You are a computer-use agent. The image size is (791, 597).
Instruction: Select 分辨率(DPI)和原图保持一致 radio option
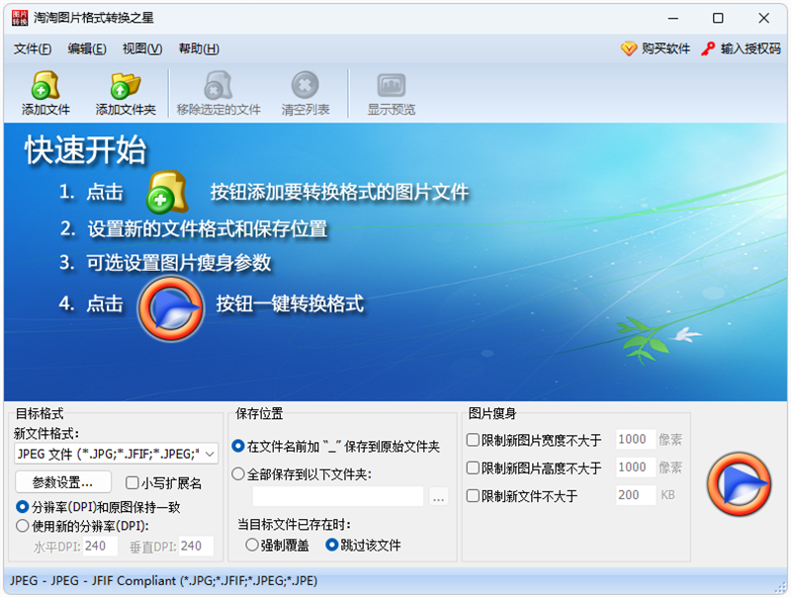(22, 506)
